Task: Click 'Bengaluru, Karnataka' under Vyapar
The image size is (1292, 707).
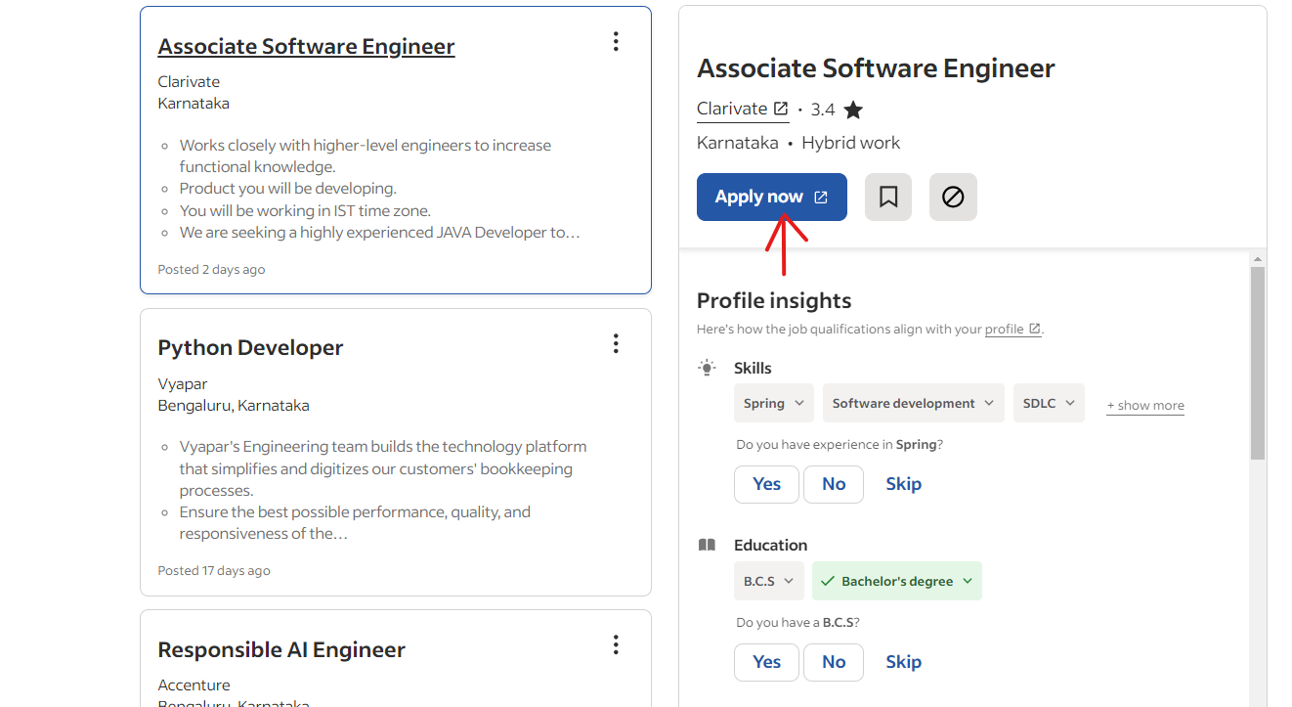Action: [x=234, y=405]
